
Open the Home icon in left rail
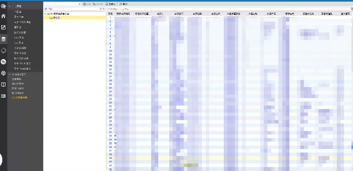(4, 16)
